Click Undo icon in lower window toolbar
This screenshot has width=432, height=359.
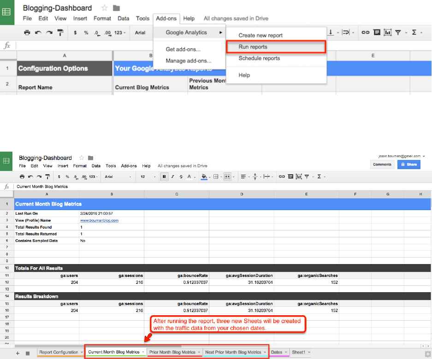(x=30, y=177)
